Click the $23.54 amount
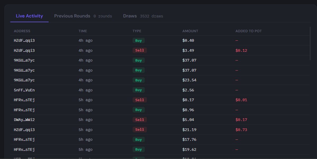This screenshot has height=159, width=317. click(x=189, y=80)
